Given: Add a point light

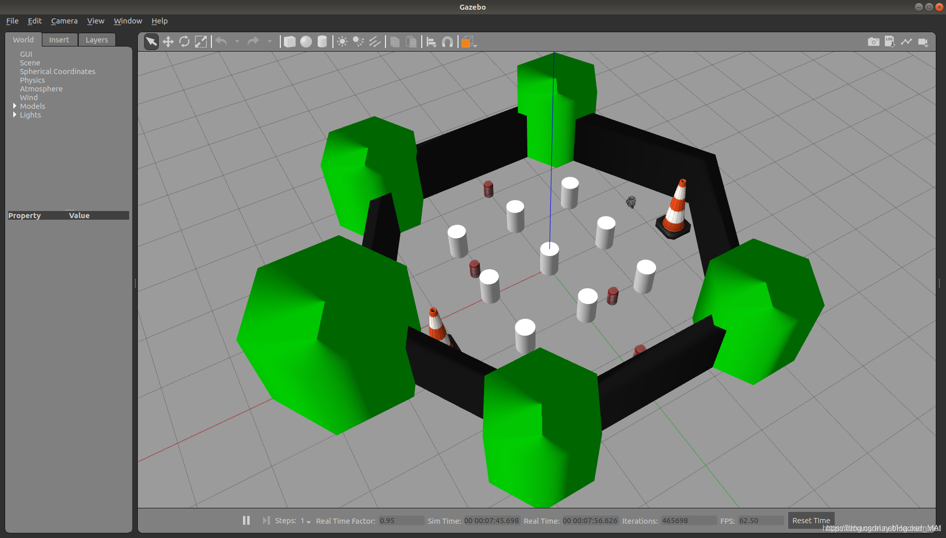Looking at the screenshot, I should [x=342, y=41].
